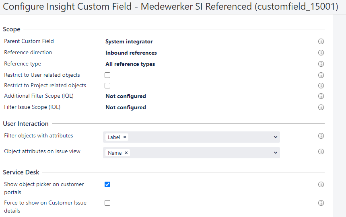Uncheck Show object picker on customer portals
Image resolution: width=346 pixels, height=217 pixels.
coord(107,184)
